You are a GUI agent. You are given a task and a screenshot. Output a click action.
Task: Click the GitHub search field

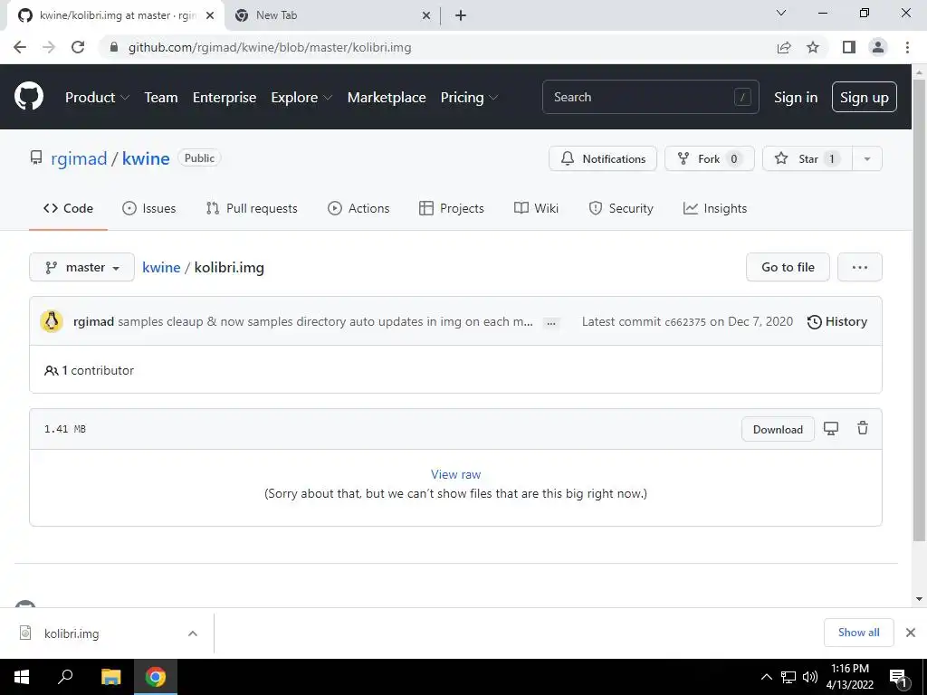[x=650, y=97]
